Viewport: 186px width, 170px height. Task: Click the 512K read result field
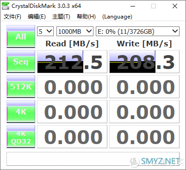coord(72,87)
